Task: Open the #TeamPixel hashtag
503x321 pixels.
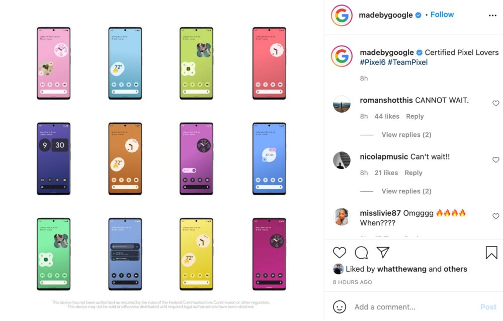Action: pos(408,62)
